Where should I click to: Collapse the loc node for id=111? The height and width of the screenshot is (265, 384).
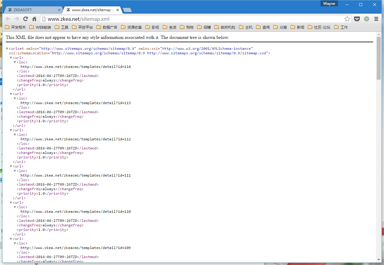pos(15,171)
